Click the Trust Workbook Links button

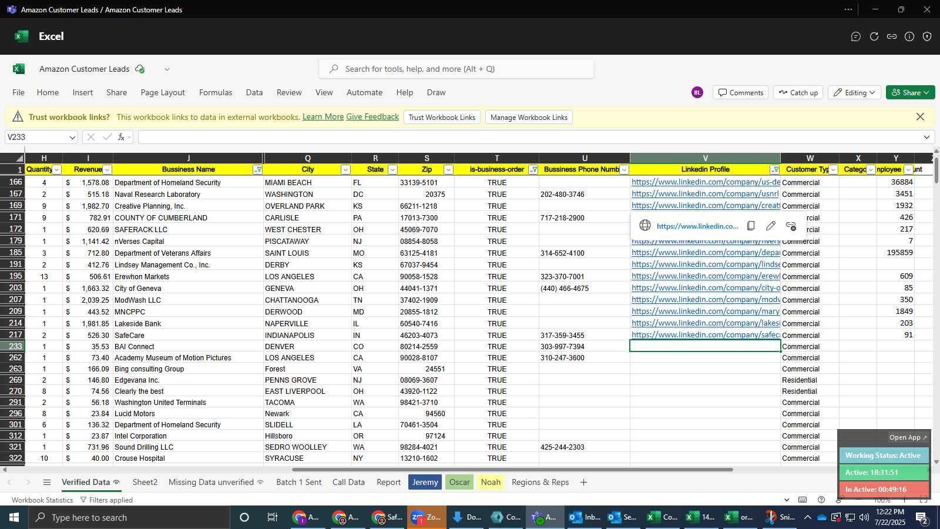(442, 117)
